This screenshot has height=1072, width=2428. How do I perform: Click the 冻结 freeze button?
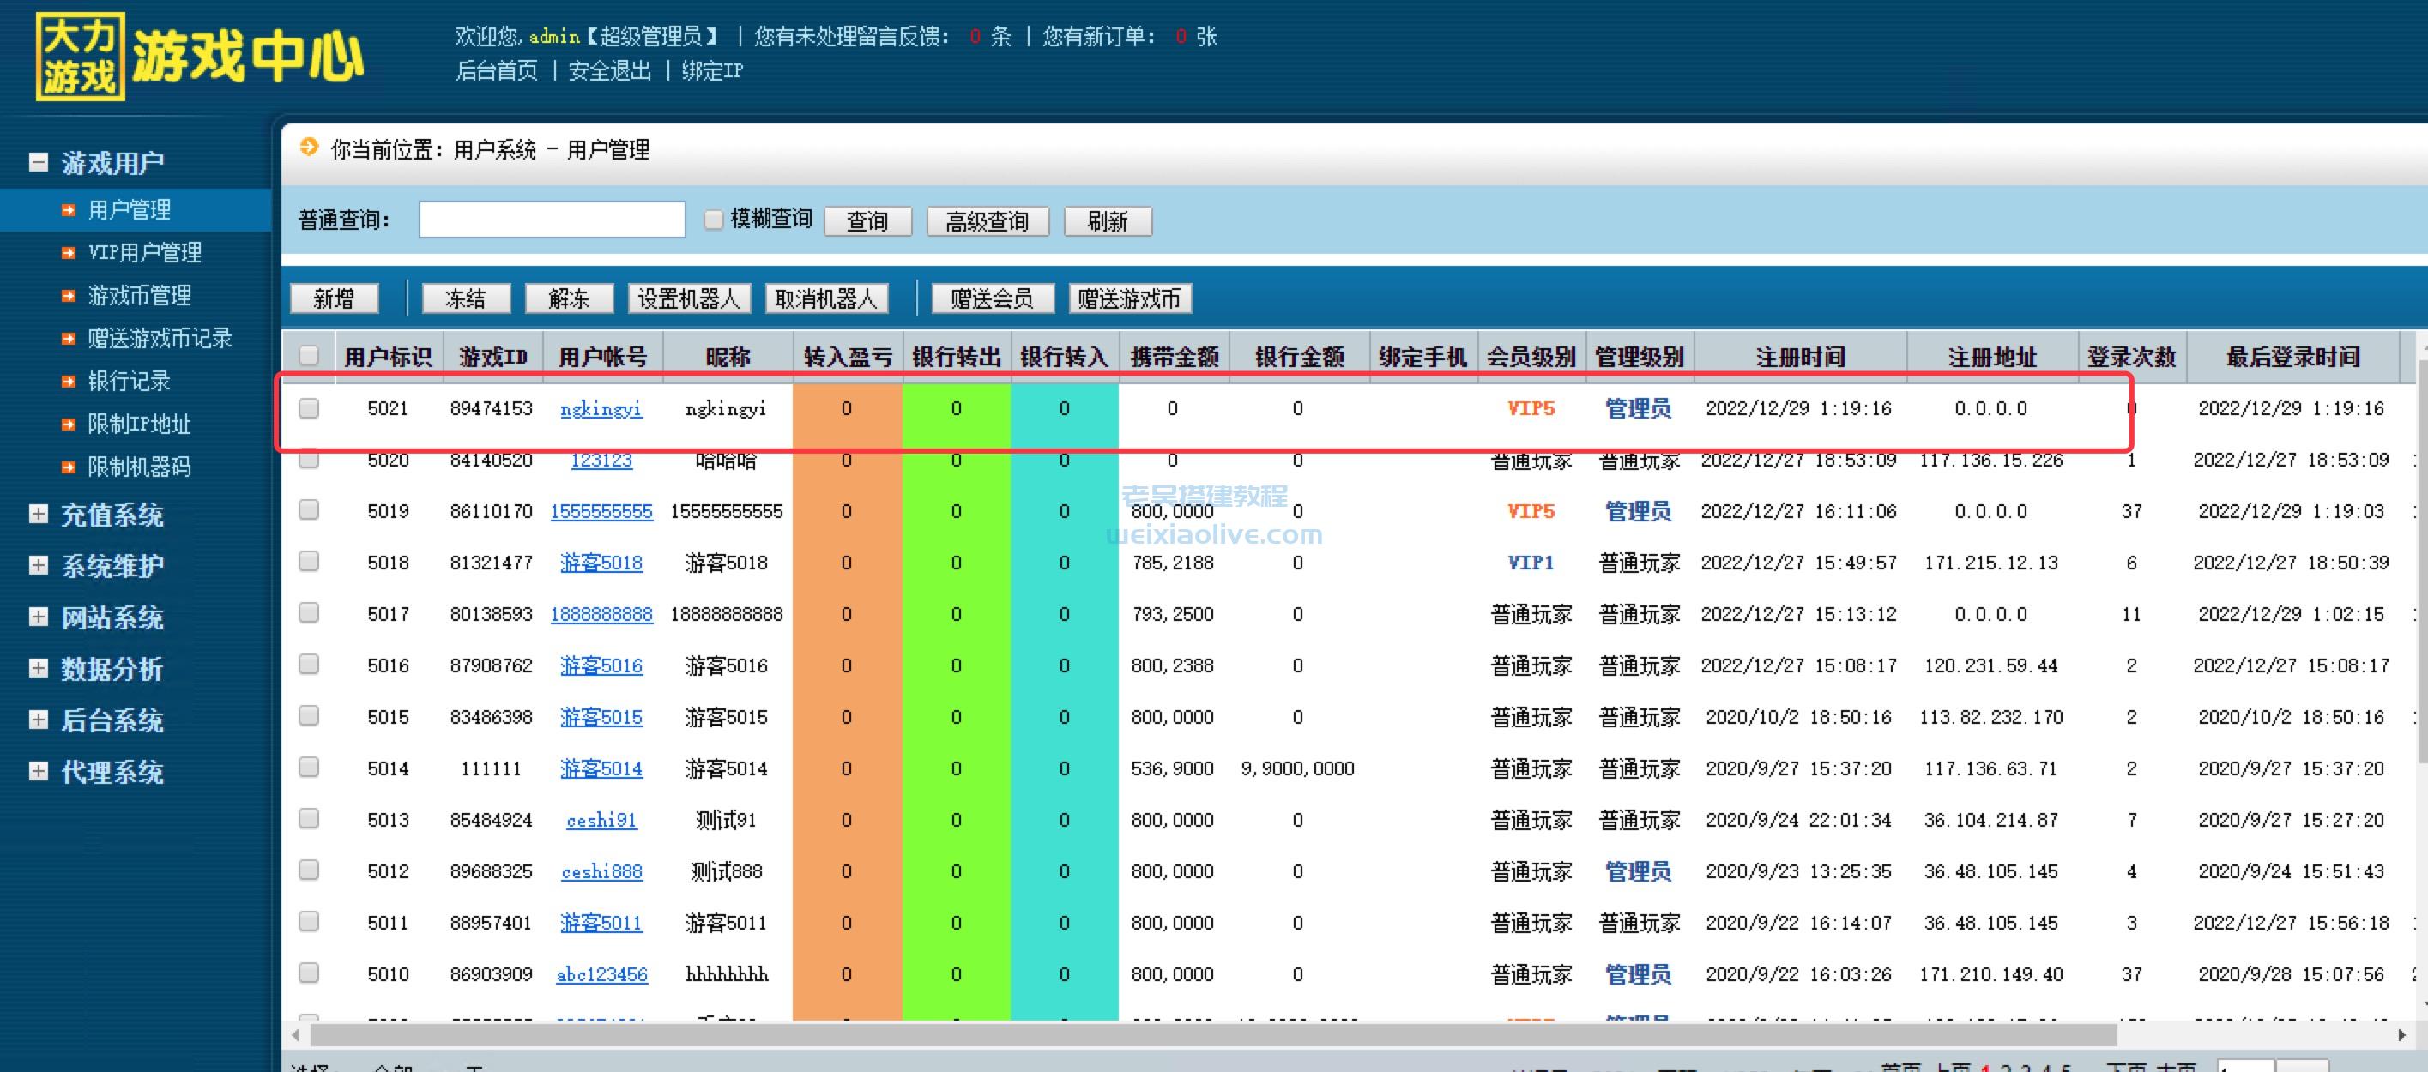click(x=468, y=298)
